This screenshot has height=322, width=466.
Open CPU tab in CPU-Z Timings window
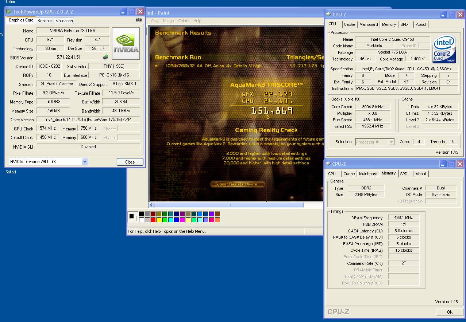pos(332,174)
